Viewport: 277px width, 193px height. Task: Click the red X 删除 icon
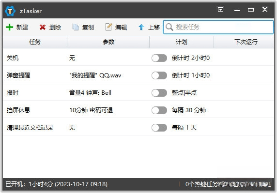click(43, 28)
